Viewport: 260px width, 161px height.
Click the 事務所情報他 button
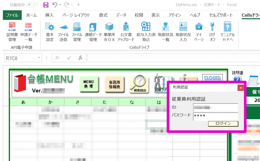coord(114,84)
